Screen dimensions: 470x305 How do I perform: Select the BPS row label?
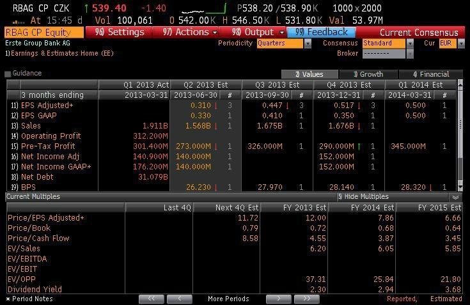pyautogui.click(x=28, y=187)
